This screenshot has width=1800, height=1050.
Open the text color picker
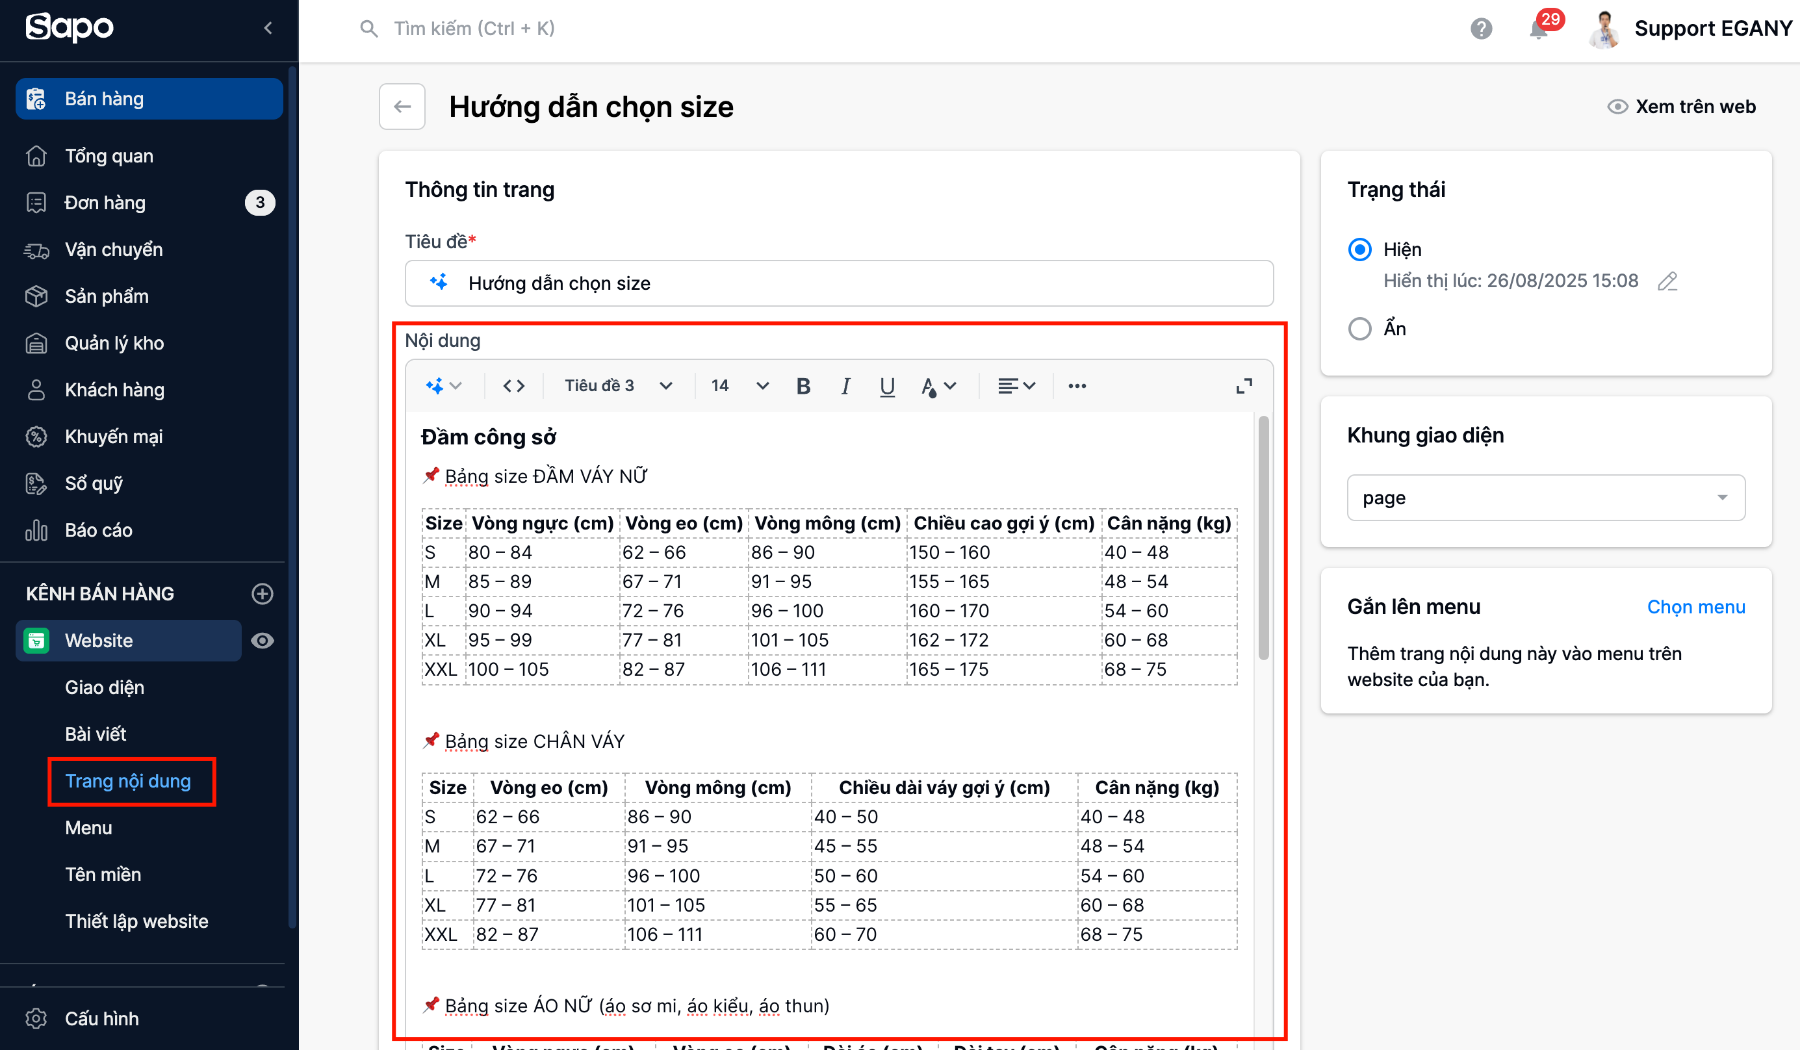coord(938,387)
